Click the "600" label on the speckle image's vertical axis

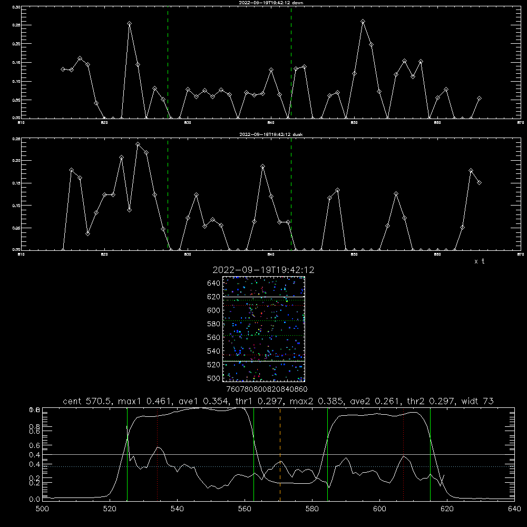click(x=214, y=310)
